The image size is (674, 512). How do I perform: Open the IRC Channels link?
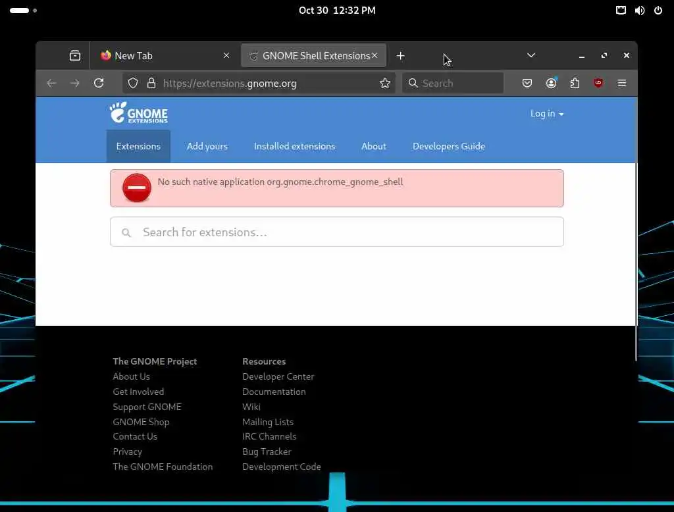[269, 436]
